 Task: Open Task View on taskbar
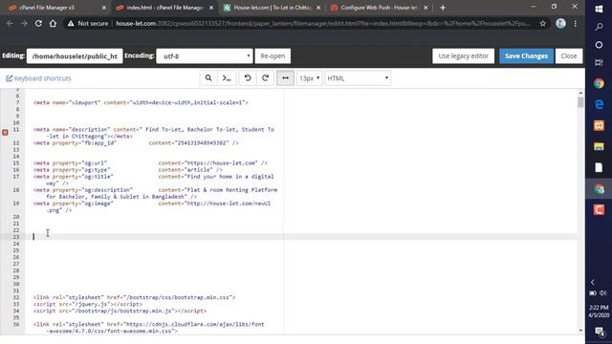click(x=599, y=62)
